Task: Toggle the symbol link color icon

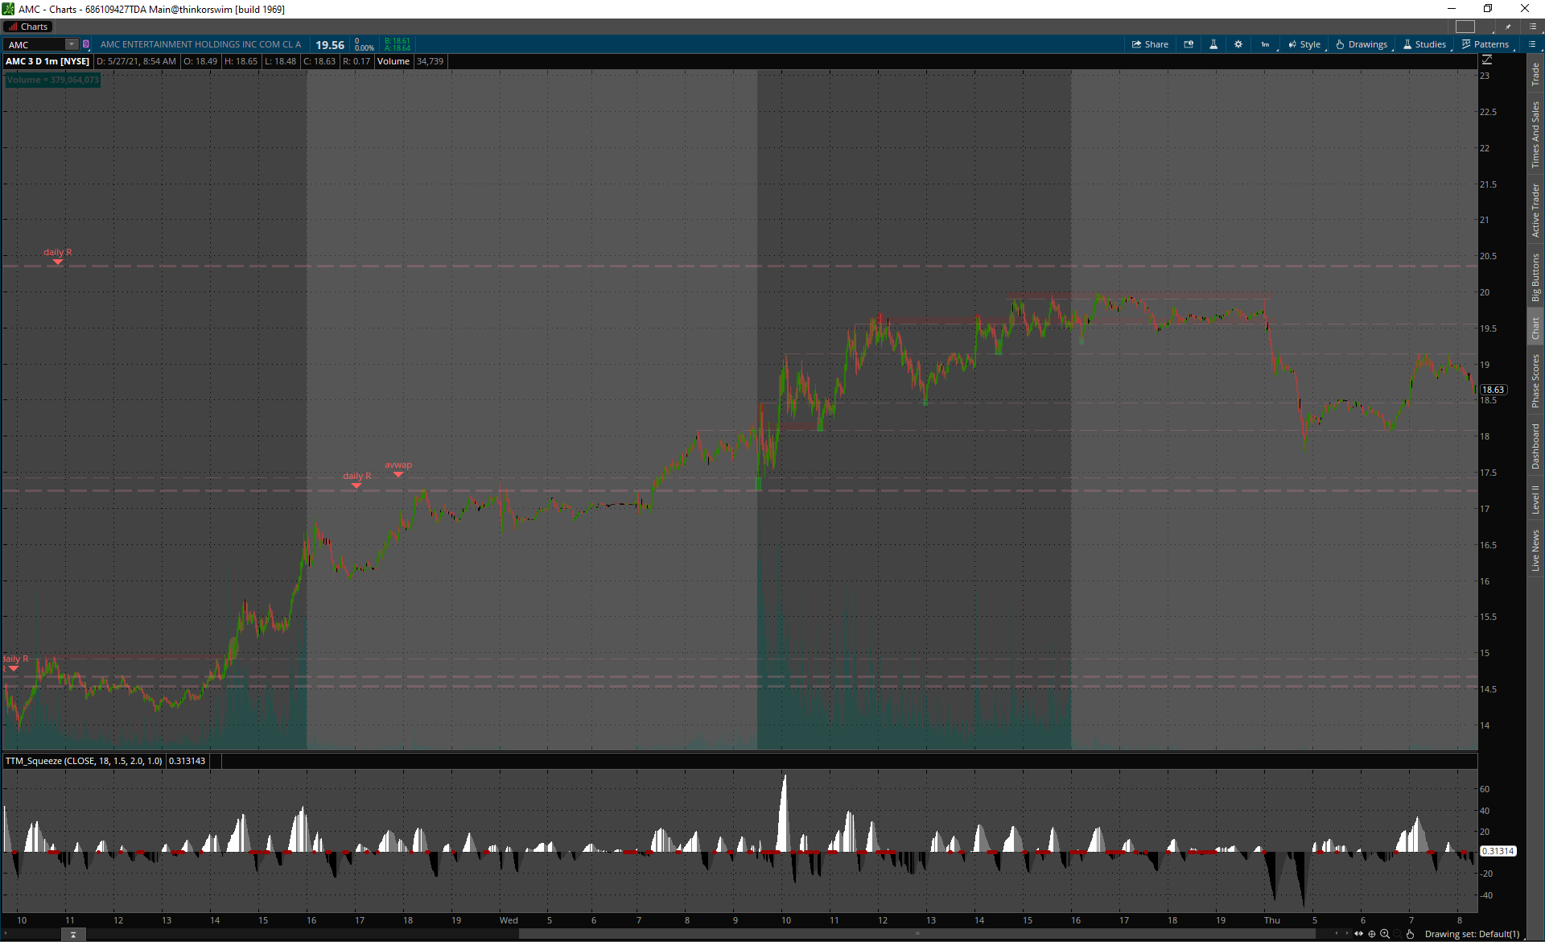Action: (x=86, y=44)
